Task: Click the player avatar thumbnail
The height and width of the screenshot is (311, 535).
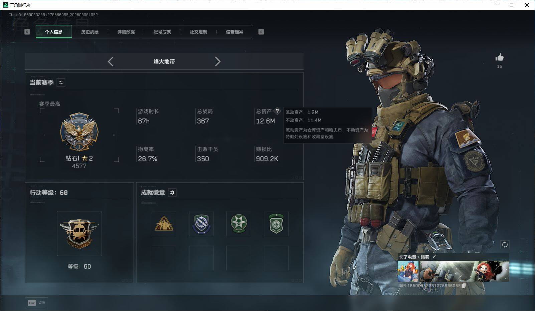Action: 408,271
